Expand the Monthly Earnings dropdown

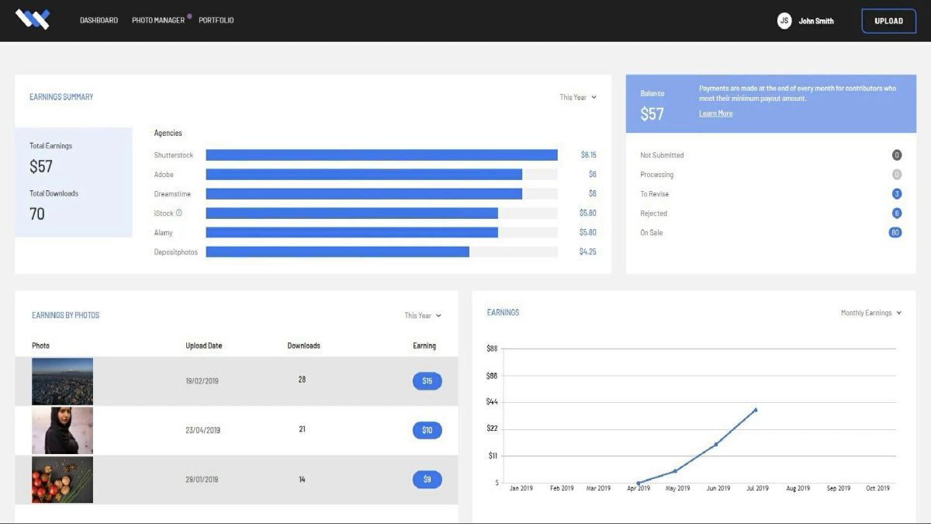pos(870,313)
